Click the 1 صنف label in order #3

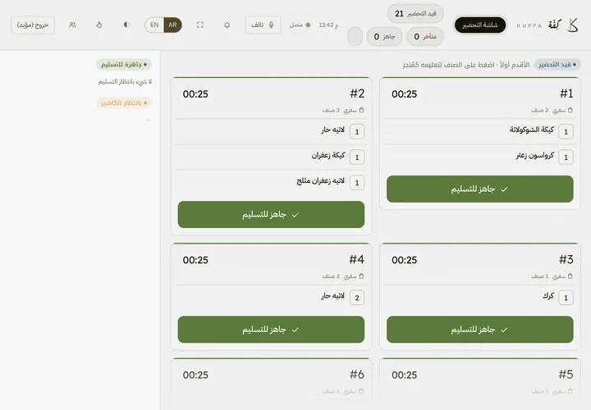(540, 276)
